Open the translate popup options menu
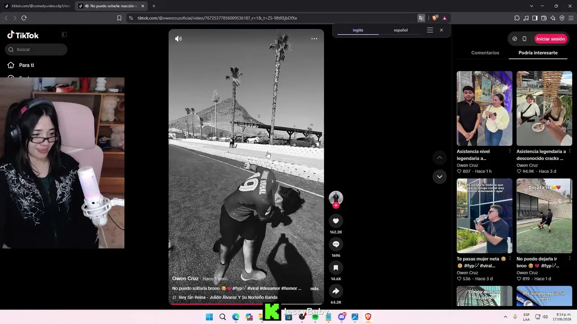This screenshot has height=324, width=577. click(430, 30)
